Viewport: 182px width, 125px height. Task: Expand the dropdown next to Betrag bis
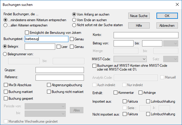point(171,43)
